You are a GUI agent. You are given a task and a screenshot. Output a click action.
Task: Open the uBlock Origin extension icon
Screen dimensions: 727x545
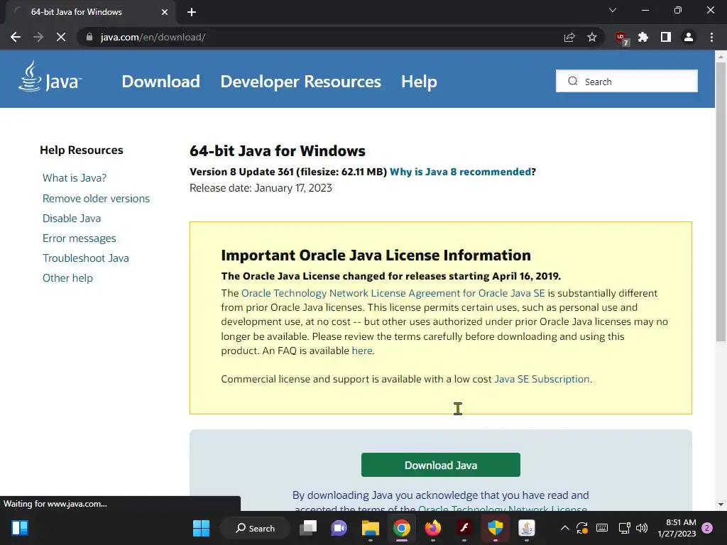coord(621,38)
